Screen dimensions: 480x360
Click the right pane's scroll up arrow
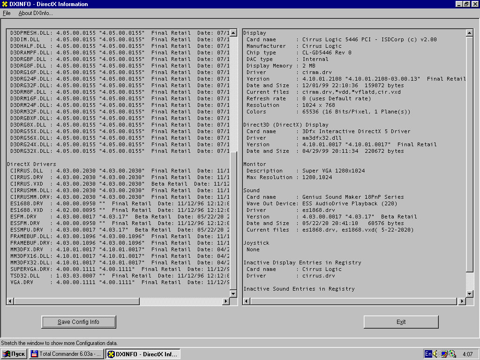pyautogui.click(x=470, y=32)
